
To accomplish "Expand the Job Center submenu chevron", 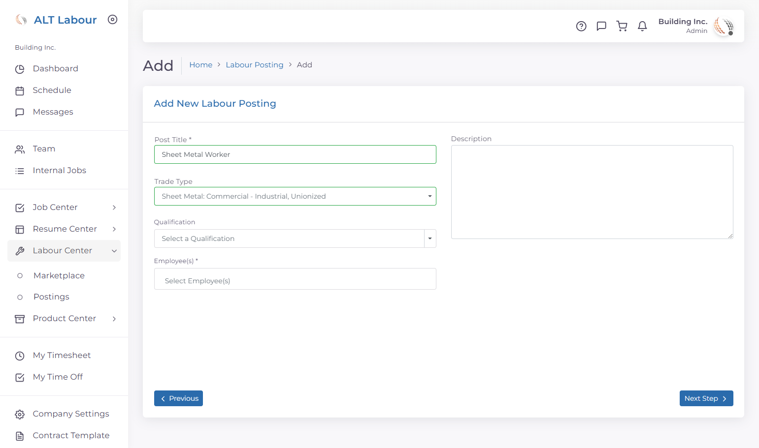I will click(114, 208).
